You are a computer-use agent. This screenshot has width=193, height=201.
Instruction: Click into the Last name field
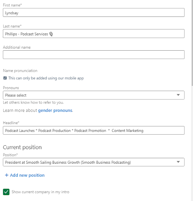coord(94,34)
